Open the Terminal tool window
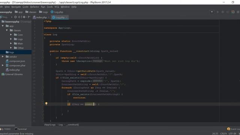This screenshot has height=135, width=240. tap(21, 129)
